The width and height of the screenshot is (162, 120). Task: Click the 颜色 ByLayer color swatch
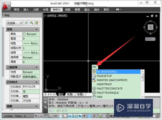click(24, 34)
